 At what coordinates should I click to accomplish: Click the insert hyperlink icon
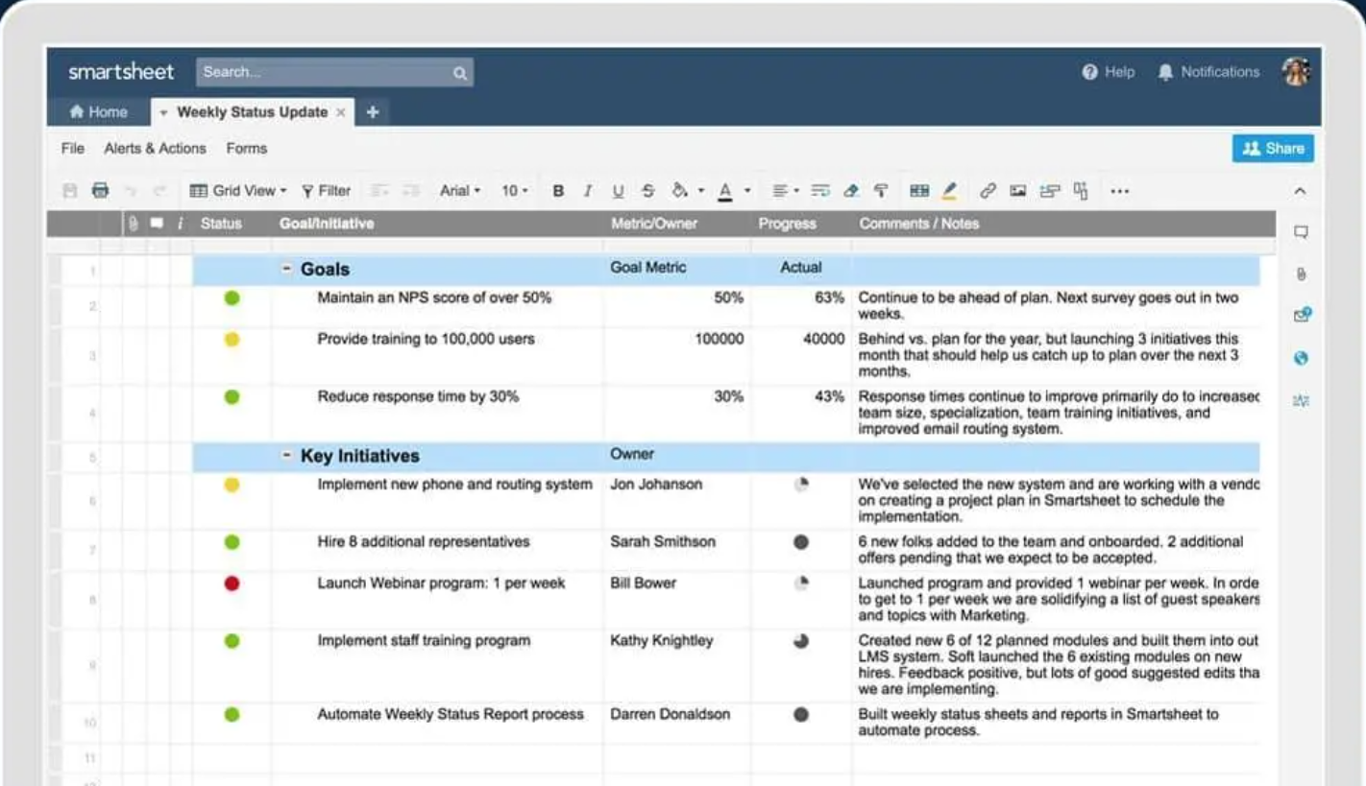coord(988,191)
